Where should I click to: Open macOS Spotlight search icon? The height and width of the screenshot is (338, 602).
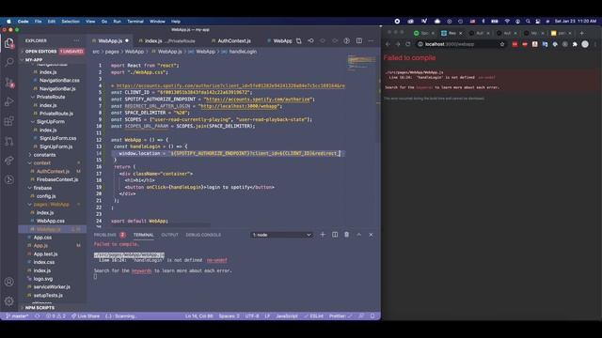[x=528, y=22]
